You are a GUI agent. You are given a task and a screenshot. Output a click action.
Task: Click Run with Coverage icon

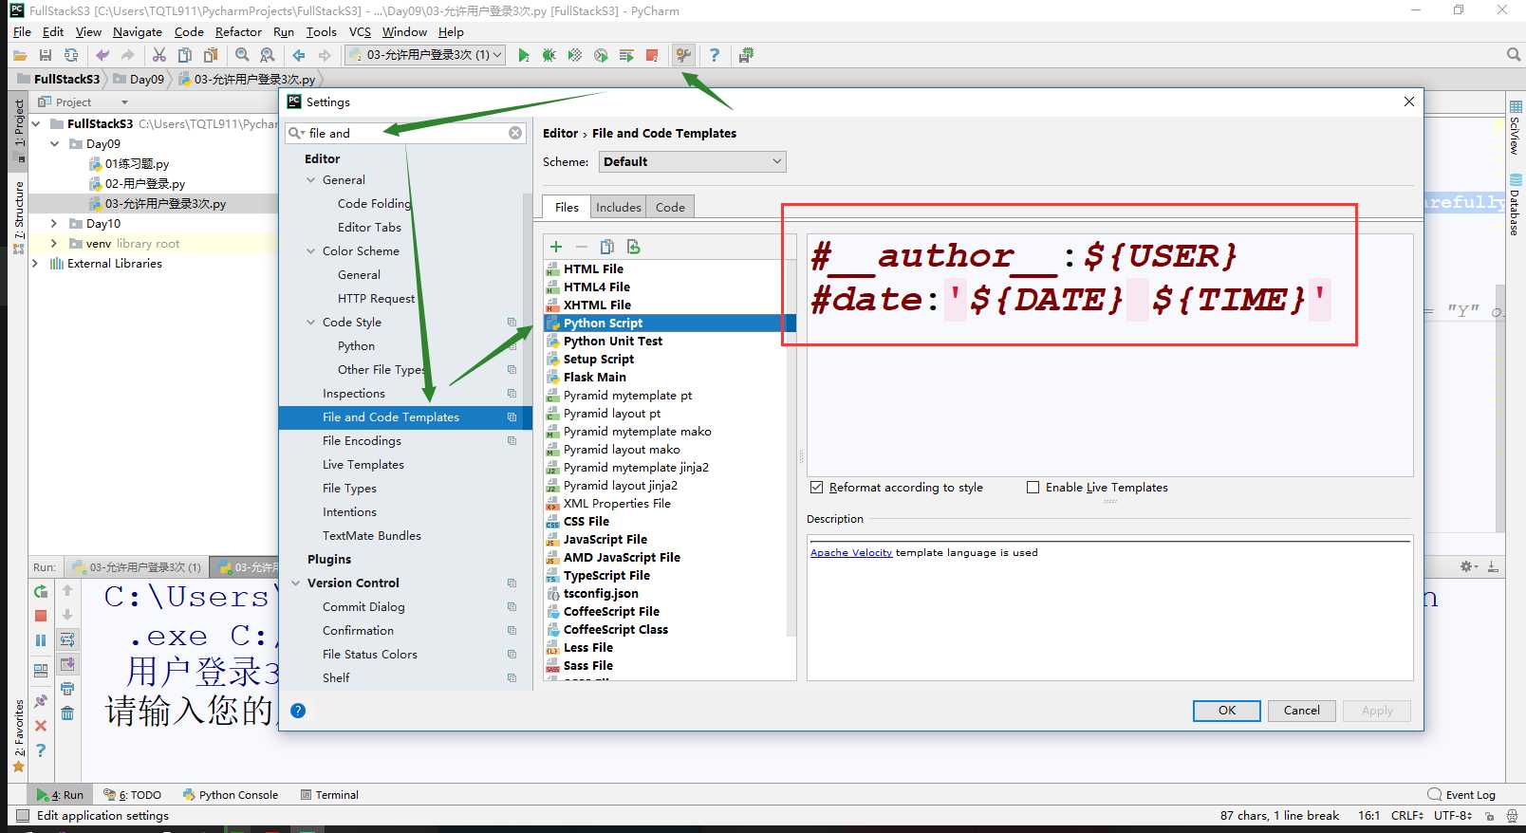coord(575,55)
